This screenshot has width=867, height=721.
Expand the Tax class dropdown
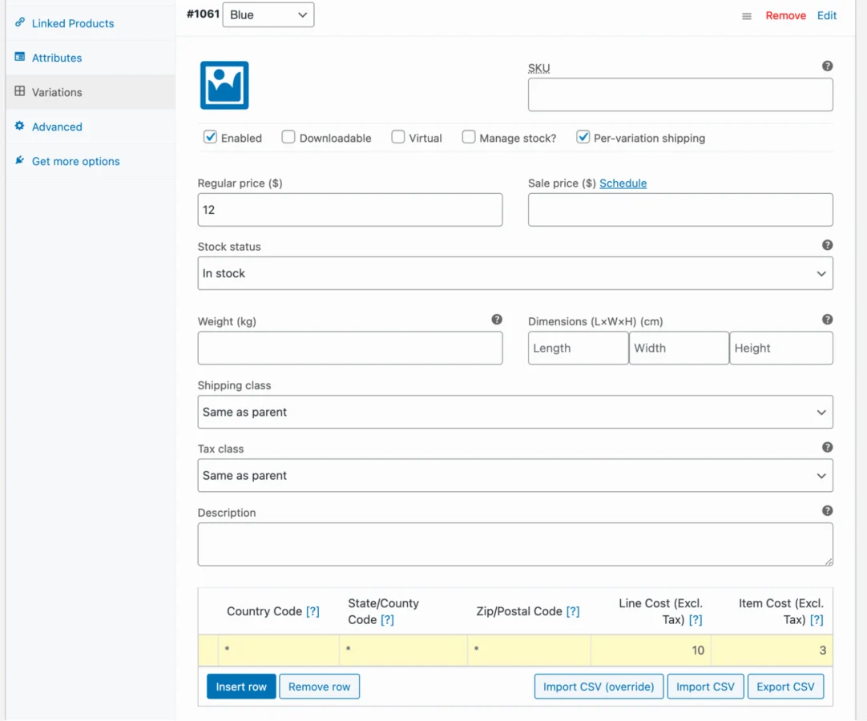(x=514, y=476)
